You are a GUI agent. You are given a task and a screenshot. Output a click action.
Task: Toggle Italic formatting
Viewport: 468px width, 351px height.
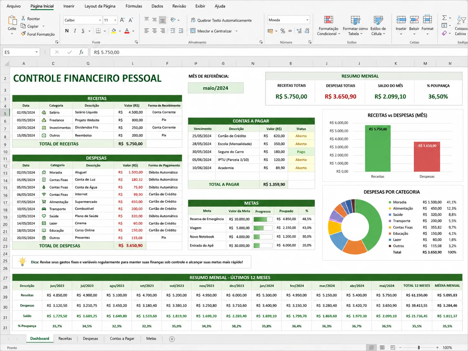[75, 31]
